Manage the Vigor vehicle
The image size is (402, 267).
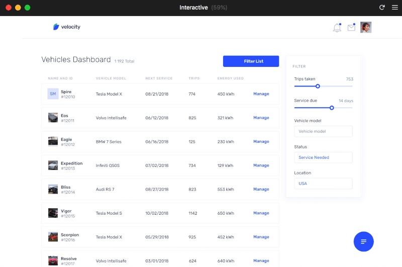[x=261, y=213]
